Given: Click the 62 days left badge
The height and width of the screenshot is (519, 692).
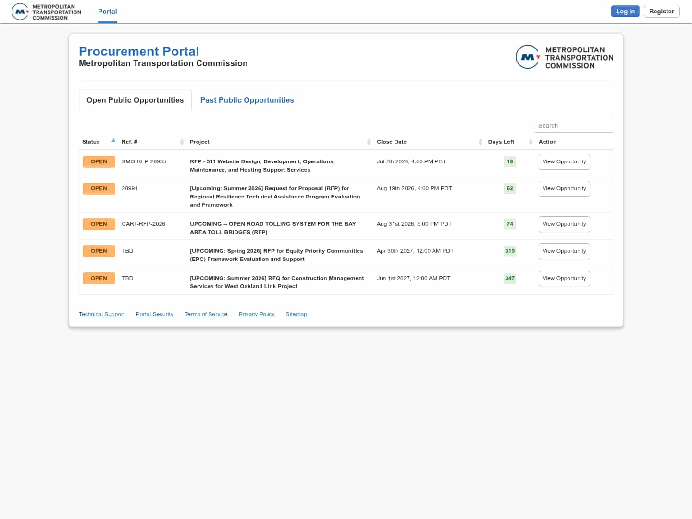Looking at the screenshot, I should coord(510,188).
